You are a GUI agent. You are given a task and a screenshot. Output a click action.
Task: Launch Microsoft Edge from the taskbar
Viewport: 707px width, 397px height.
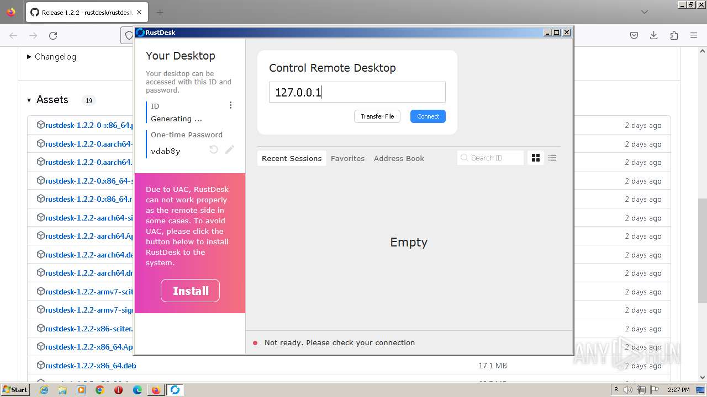pos(137,390)
